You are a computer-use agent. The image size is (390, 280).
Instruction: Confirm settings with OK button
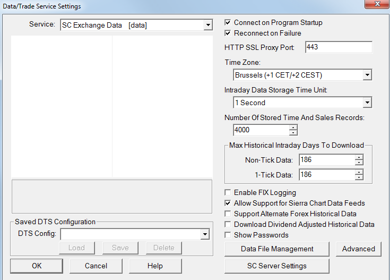[37, 266]
